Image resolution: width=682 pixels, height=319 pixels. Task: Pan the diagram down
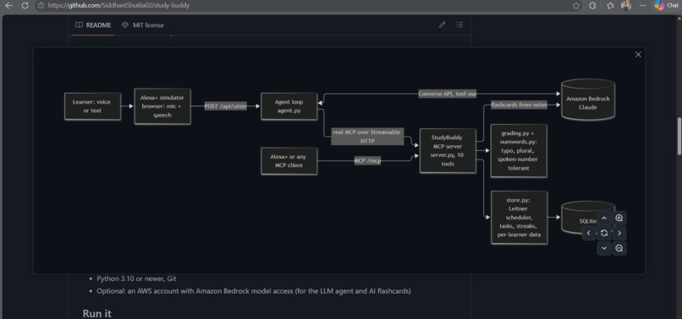604,248
